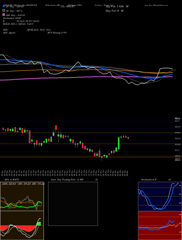Select the '50 Day - 327.5' legend text

14,11
